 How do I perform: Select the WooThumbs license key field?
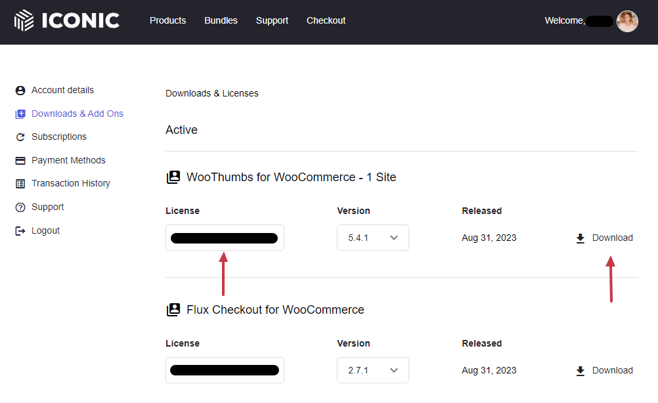pos(225,238)
